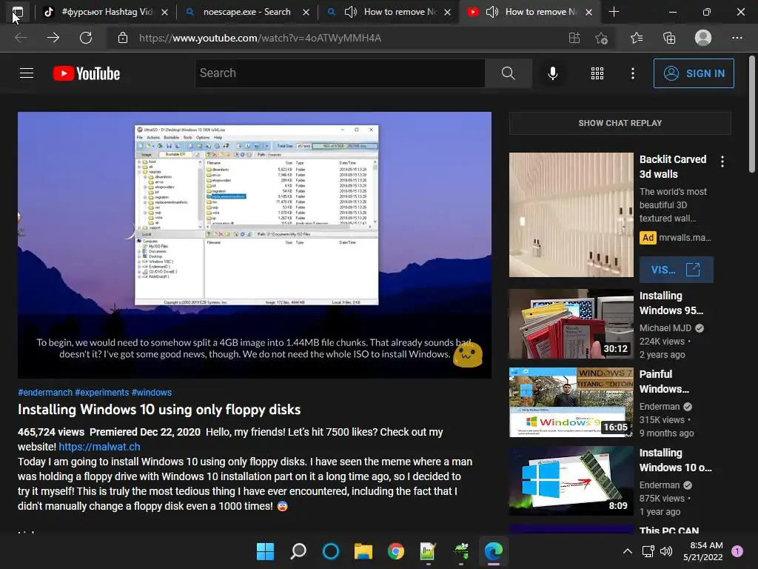Open Cortana from the taskbar
The image size is (758, 569).
331,551
